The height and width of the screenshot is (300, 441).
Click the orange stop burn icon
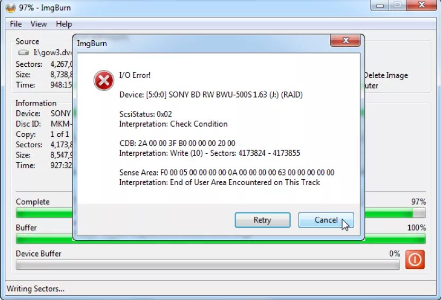tap(415, 259)
